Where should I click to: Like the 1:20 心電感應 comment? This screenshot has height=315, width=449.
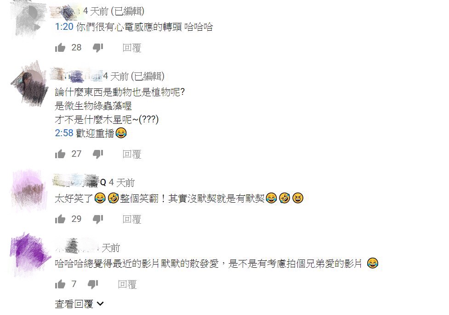pyautogui.click(x=60, y=47)
